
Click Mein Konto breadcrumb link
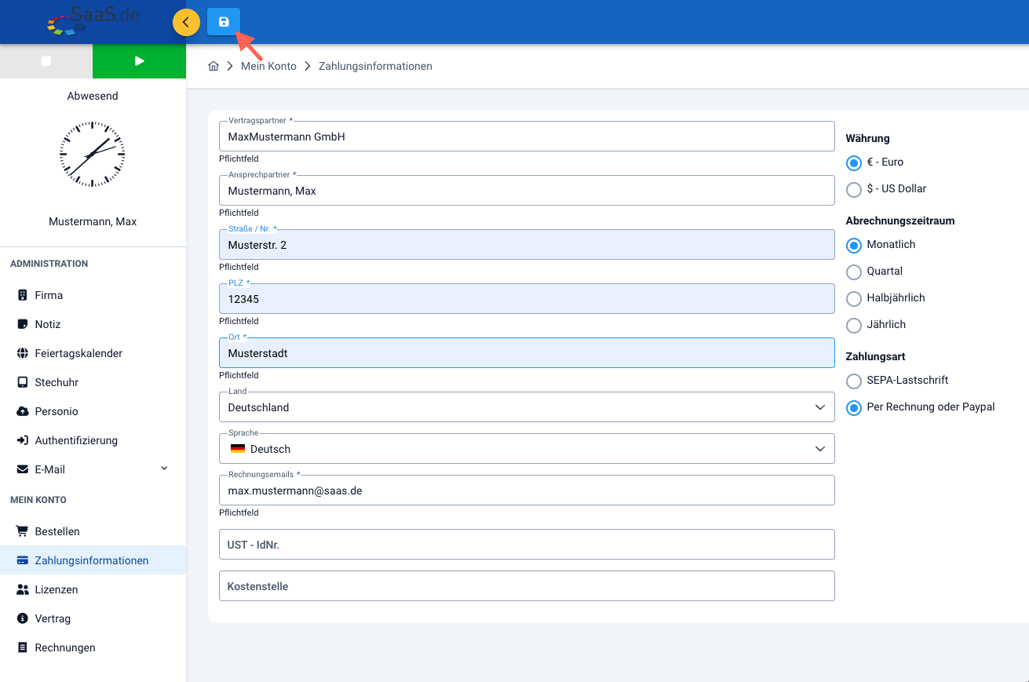tap(268, 66)
